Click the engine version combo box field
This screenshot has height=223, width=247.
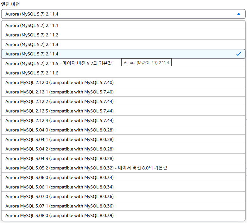tap(123, 14)
